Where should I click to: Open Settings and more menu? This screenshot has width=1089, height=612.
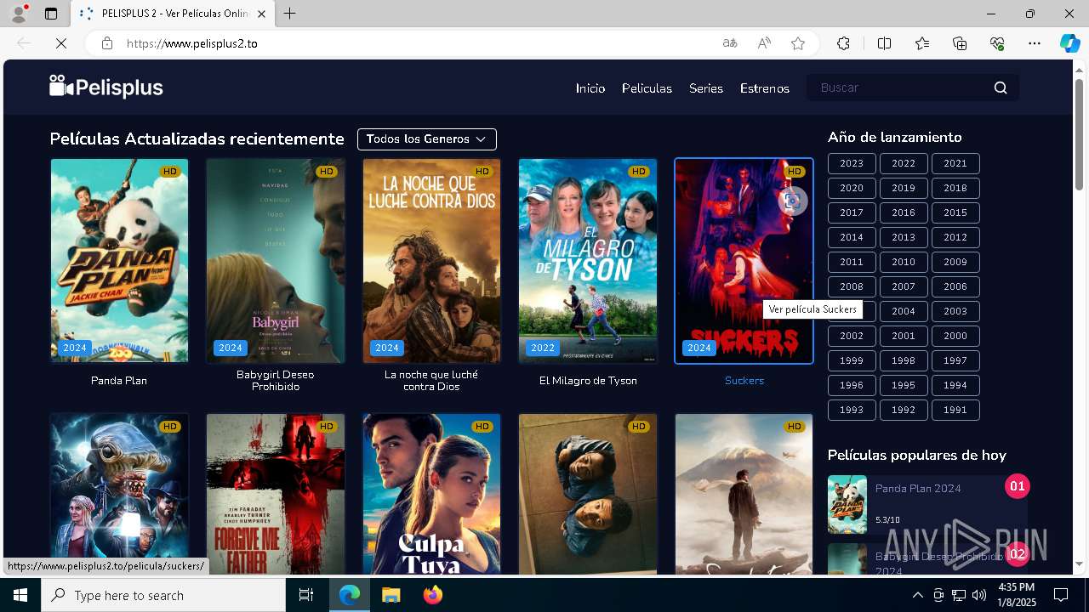click(1035, 43)
